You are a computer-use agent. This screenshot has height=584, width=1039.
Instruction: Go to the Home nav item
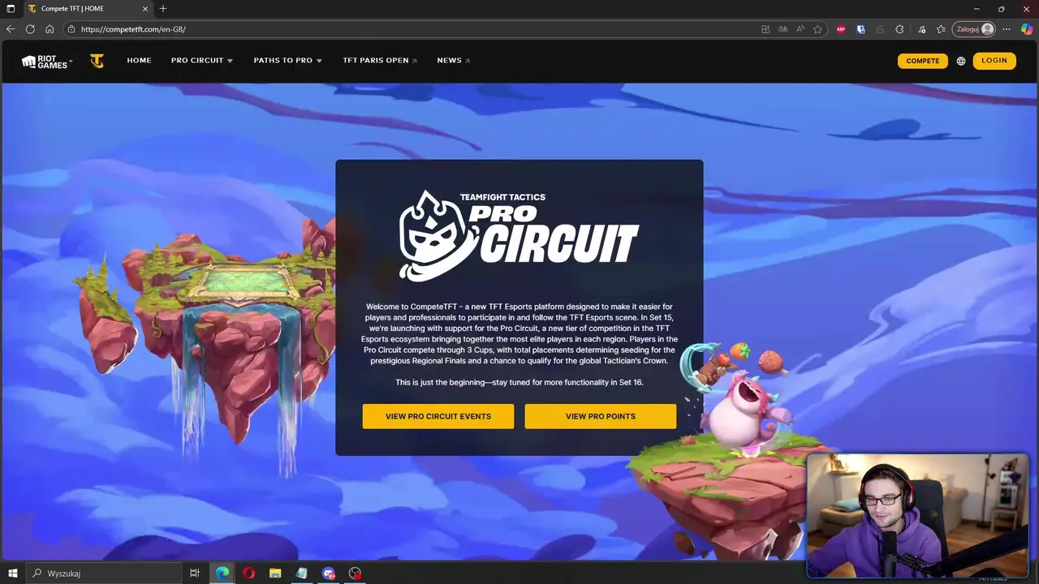[139, 61]
